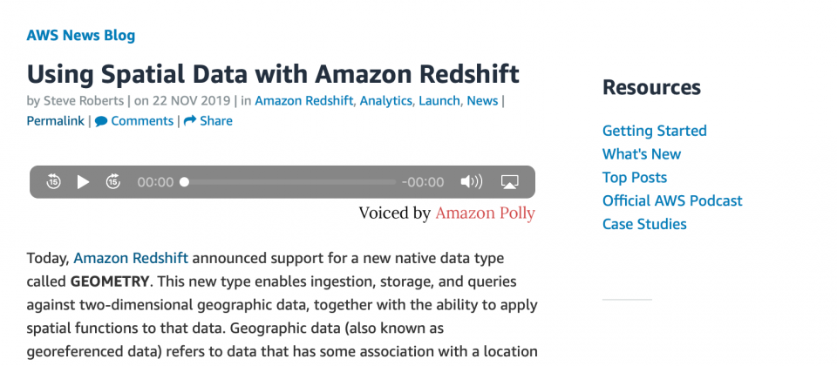Open Official AWS Podcast link
Viewport: 837px width, 366px height.
click(672, 200)
